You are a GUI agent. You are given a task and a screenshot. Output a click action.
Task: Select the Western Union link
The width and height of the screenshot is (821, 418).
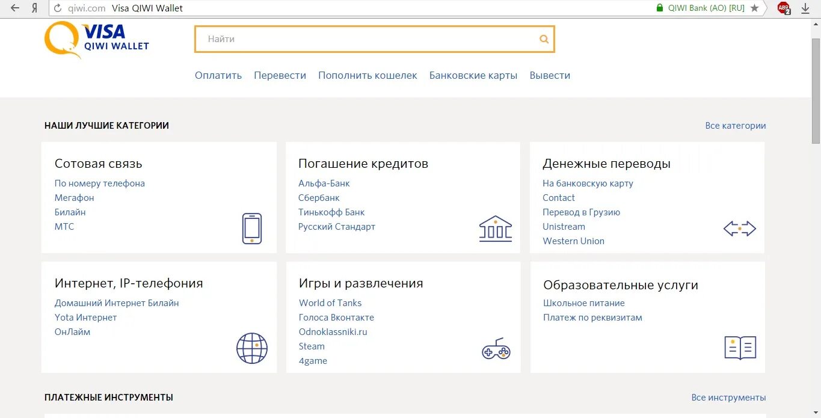pos(573,241)
